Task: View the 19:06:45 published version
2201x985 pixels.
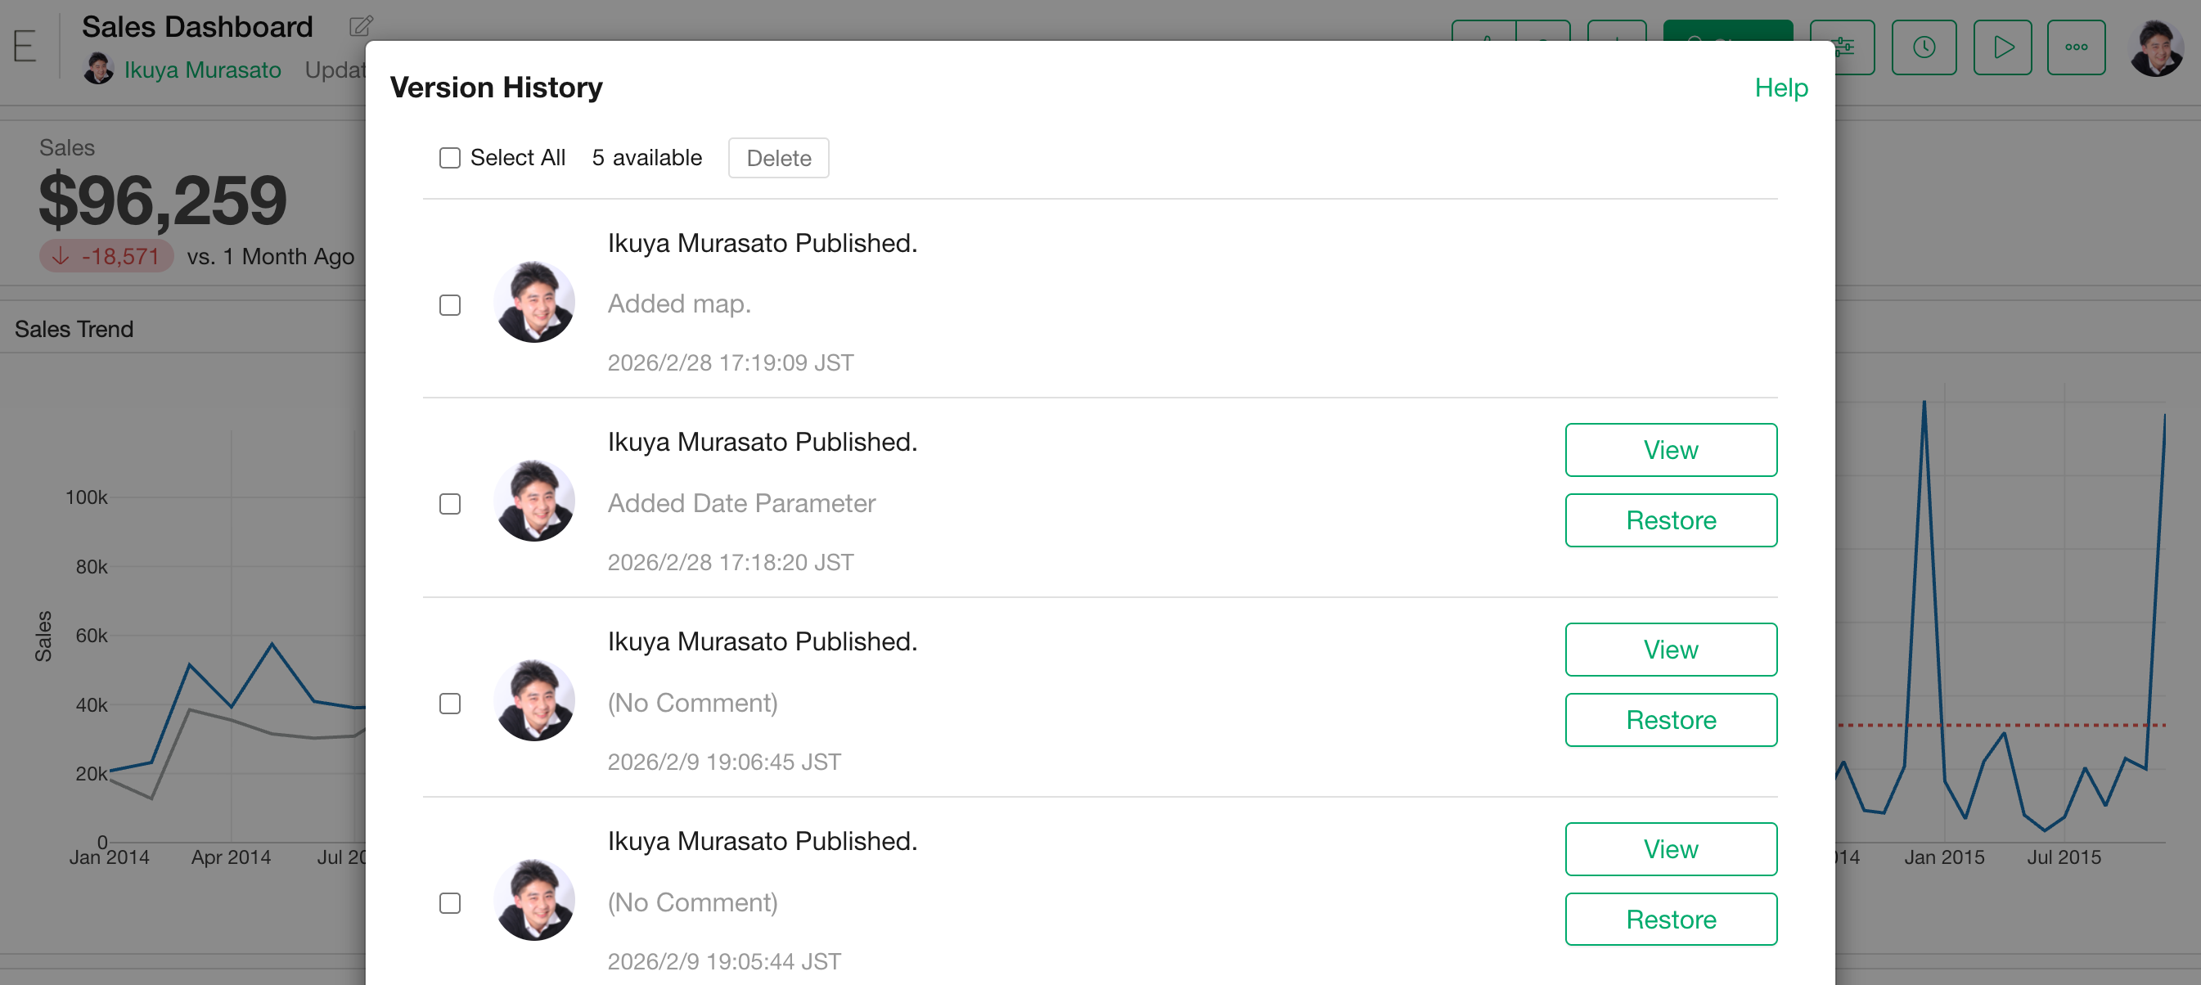Action: tap(1671, 650)
